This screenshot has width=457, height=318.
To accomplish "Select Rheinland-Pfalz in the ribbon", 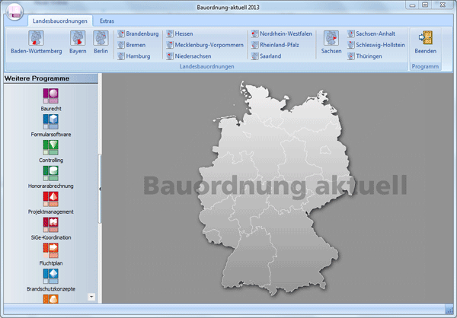I will tap(275, 45).
